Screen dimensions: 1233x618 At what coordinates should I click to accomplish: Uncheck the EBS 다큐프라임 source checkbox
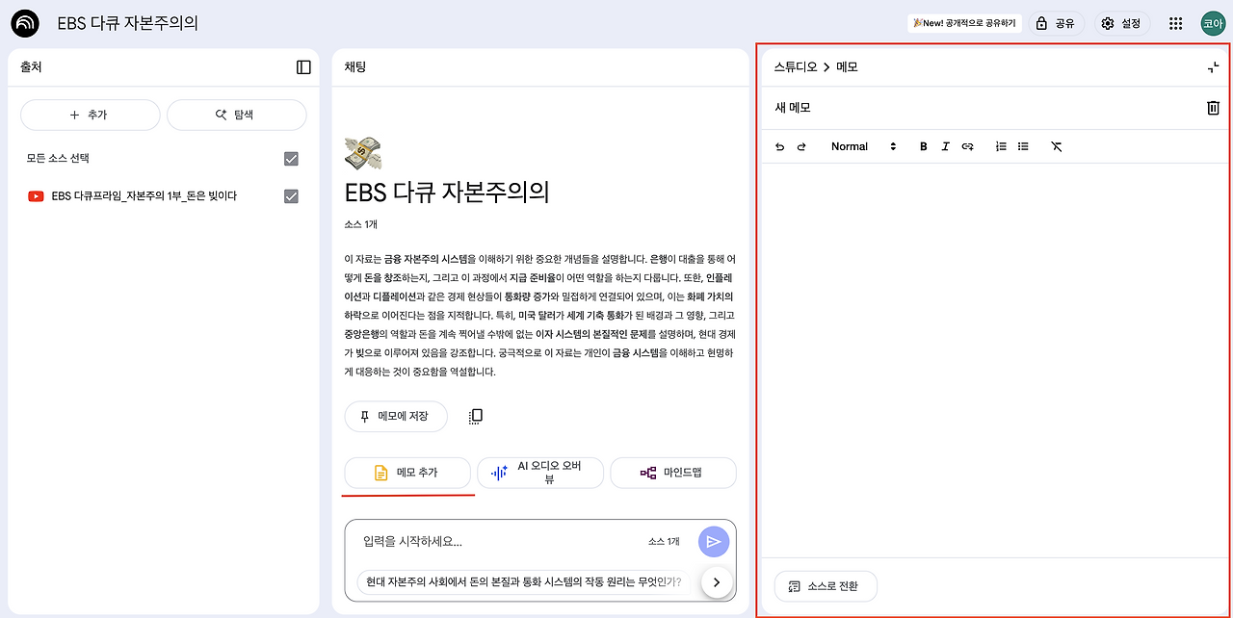pyautogui.click(x=291, y=194)
